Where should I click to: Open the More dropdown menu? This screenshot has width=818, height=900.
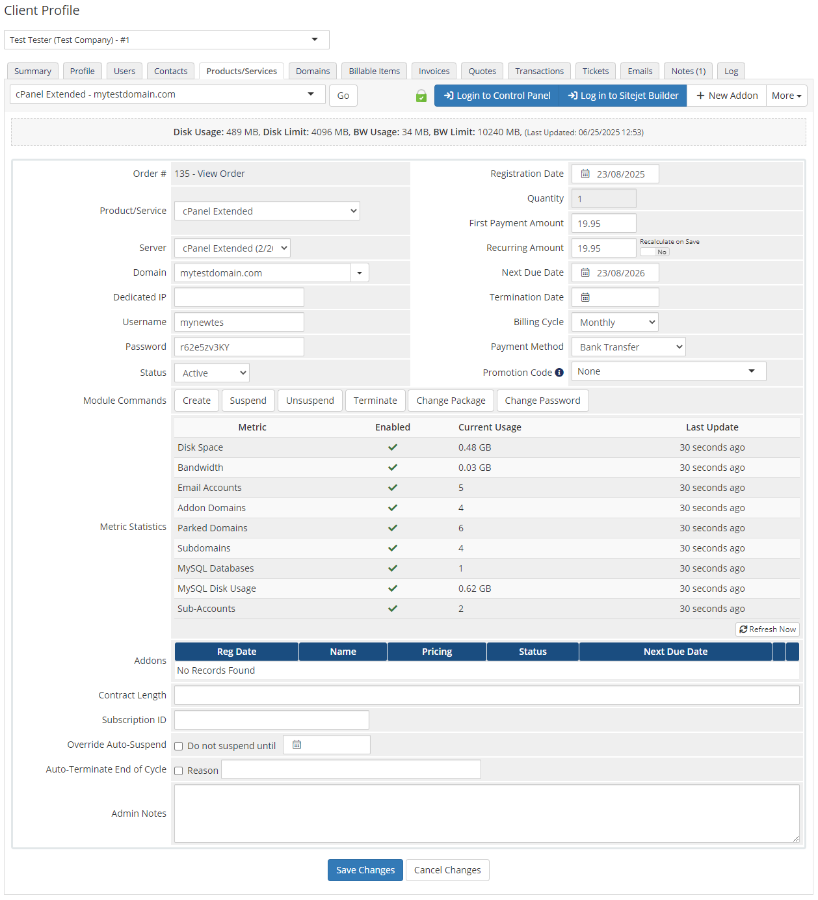(786, 96)
